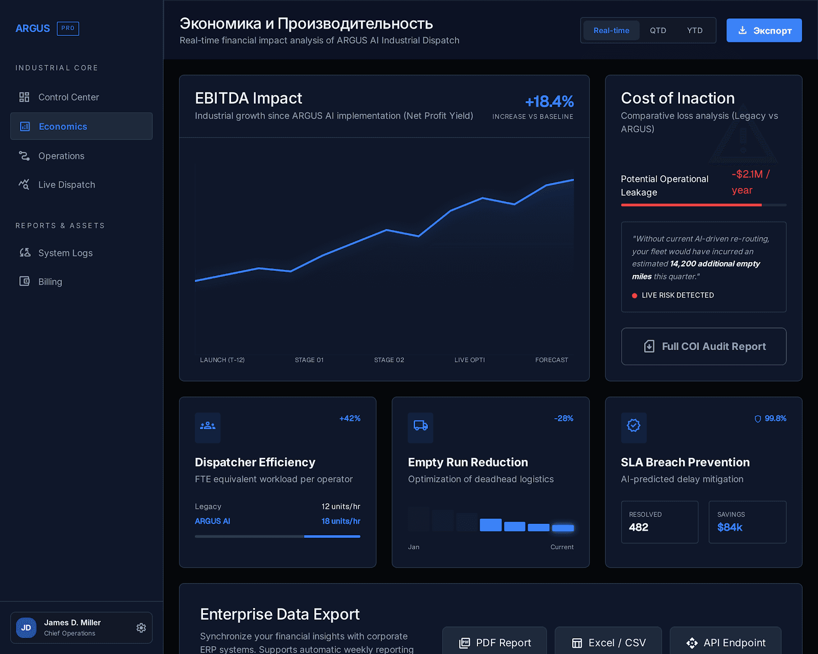Screen dimensions: 818x654
Task: Switch to Real-time period
Action: [611, 31]
